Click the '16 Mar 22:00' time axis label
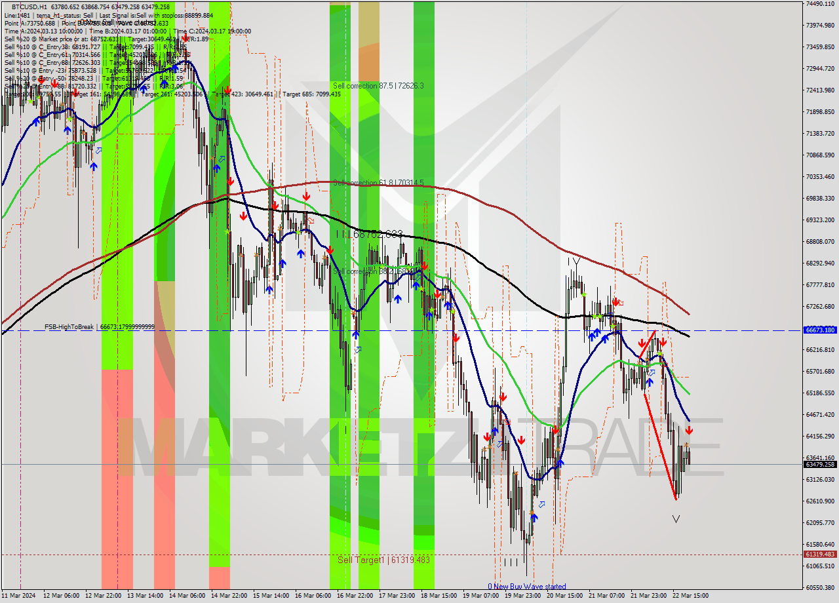This screenshot has height=603, width=839. point(355,596)
